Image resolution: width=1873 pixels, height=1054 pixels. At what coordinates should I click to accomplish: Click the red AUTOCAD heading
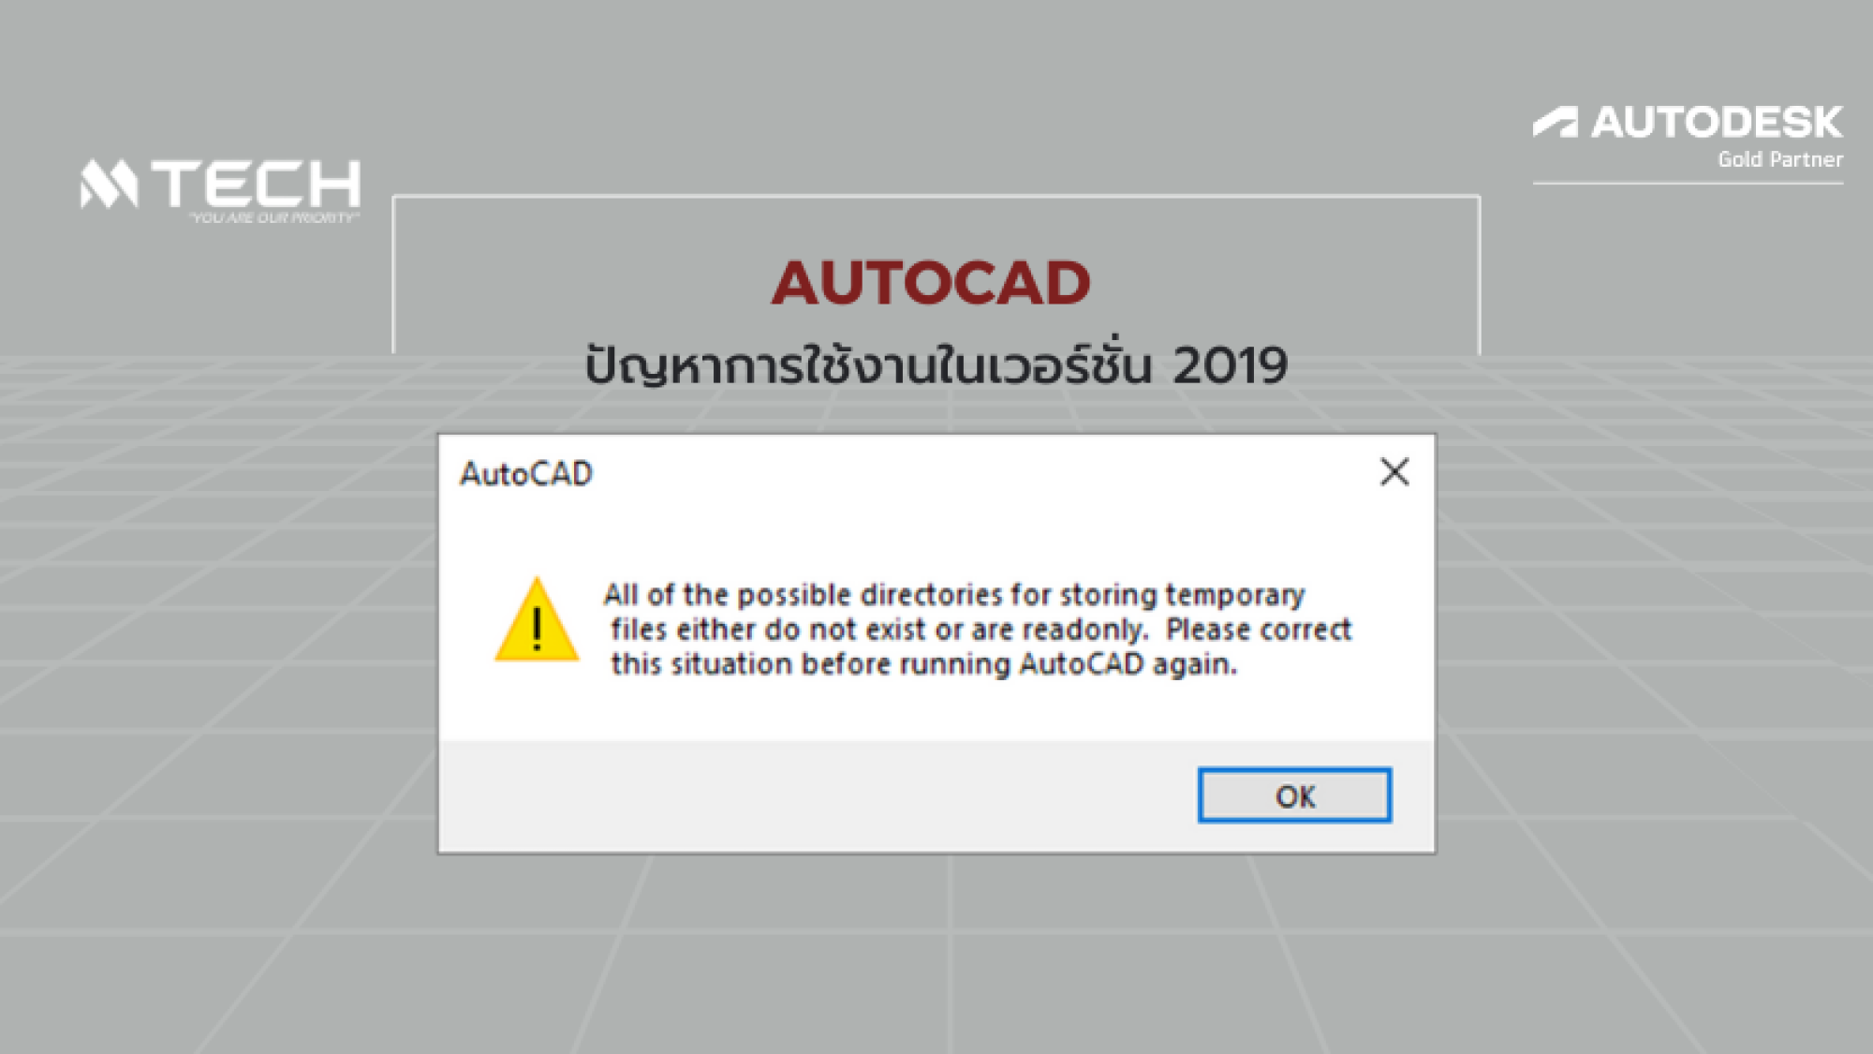click(931, 283)
